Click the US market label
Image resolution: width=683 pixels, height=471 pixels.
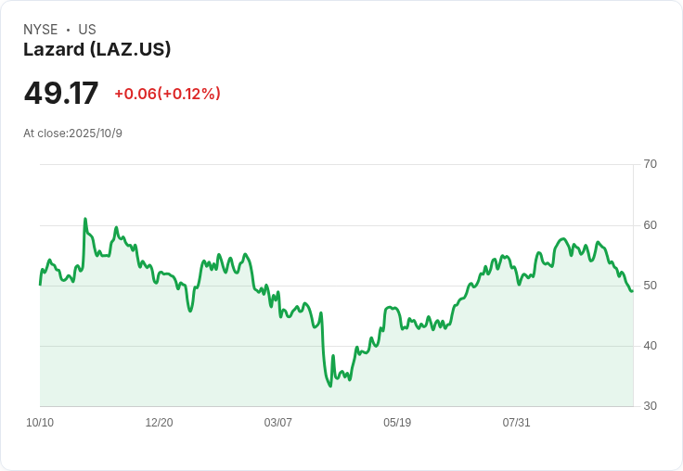click(87, 30)
